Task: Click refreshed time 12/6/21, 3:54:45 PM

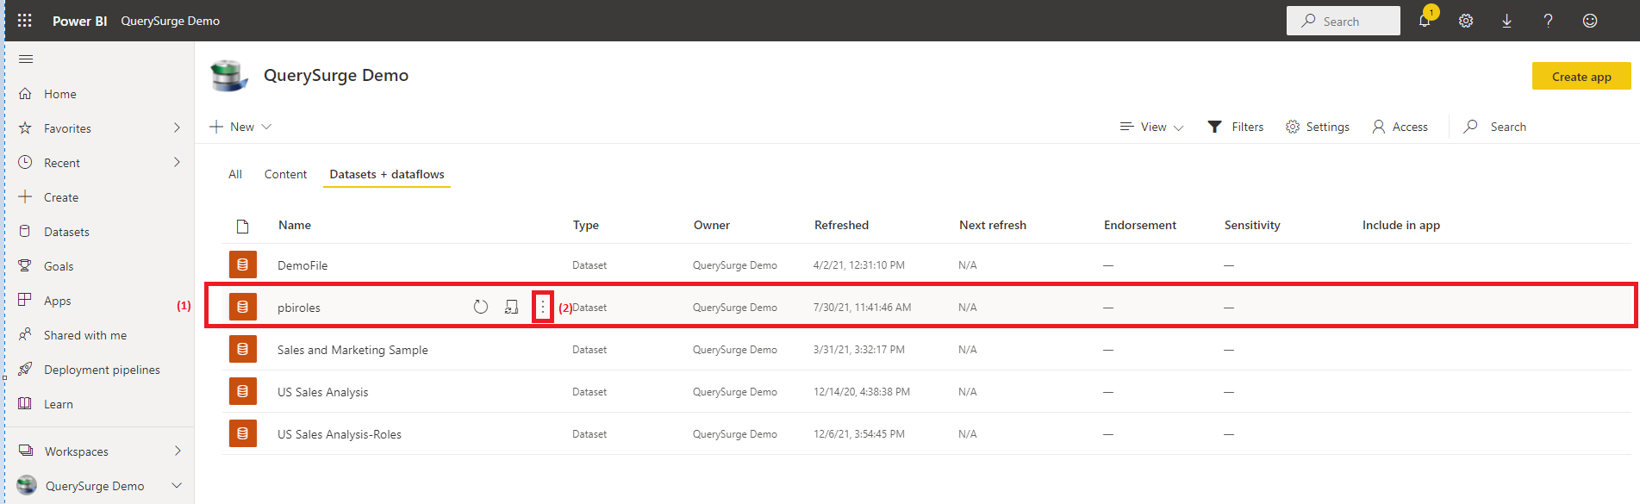Action: pyautogui.click(x=859, y=434)
